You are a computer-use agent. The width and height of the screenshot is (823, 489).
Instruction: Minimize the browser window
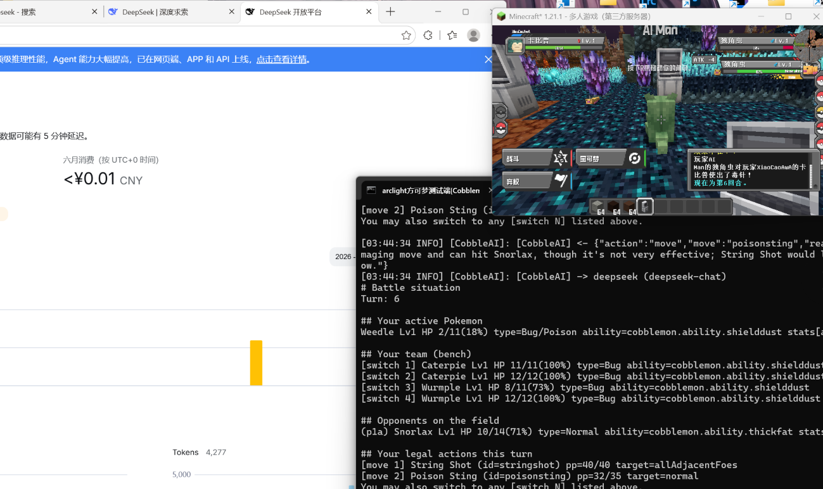pyautogui.click(x=438, y=12)
